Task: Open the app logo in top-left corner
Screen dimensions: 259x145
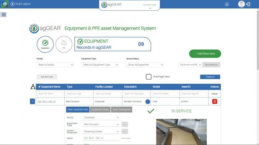Action: (5, 4)
